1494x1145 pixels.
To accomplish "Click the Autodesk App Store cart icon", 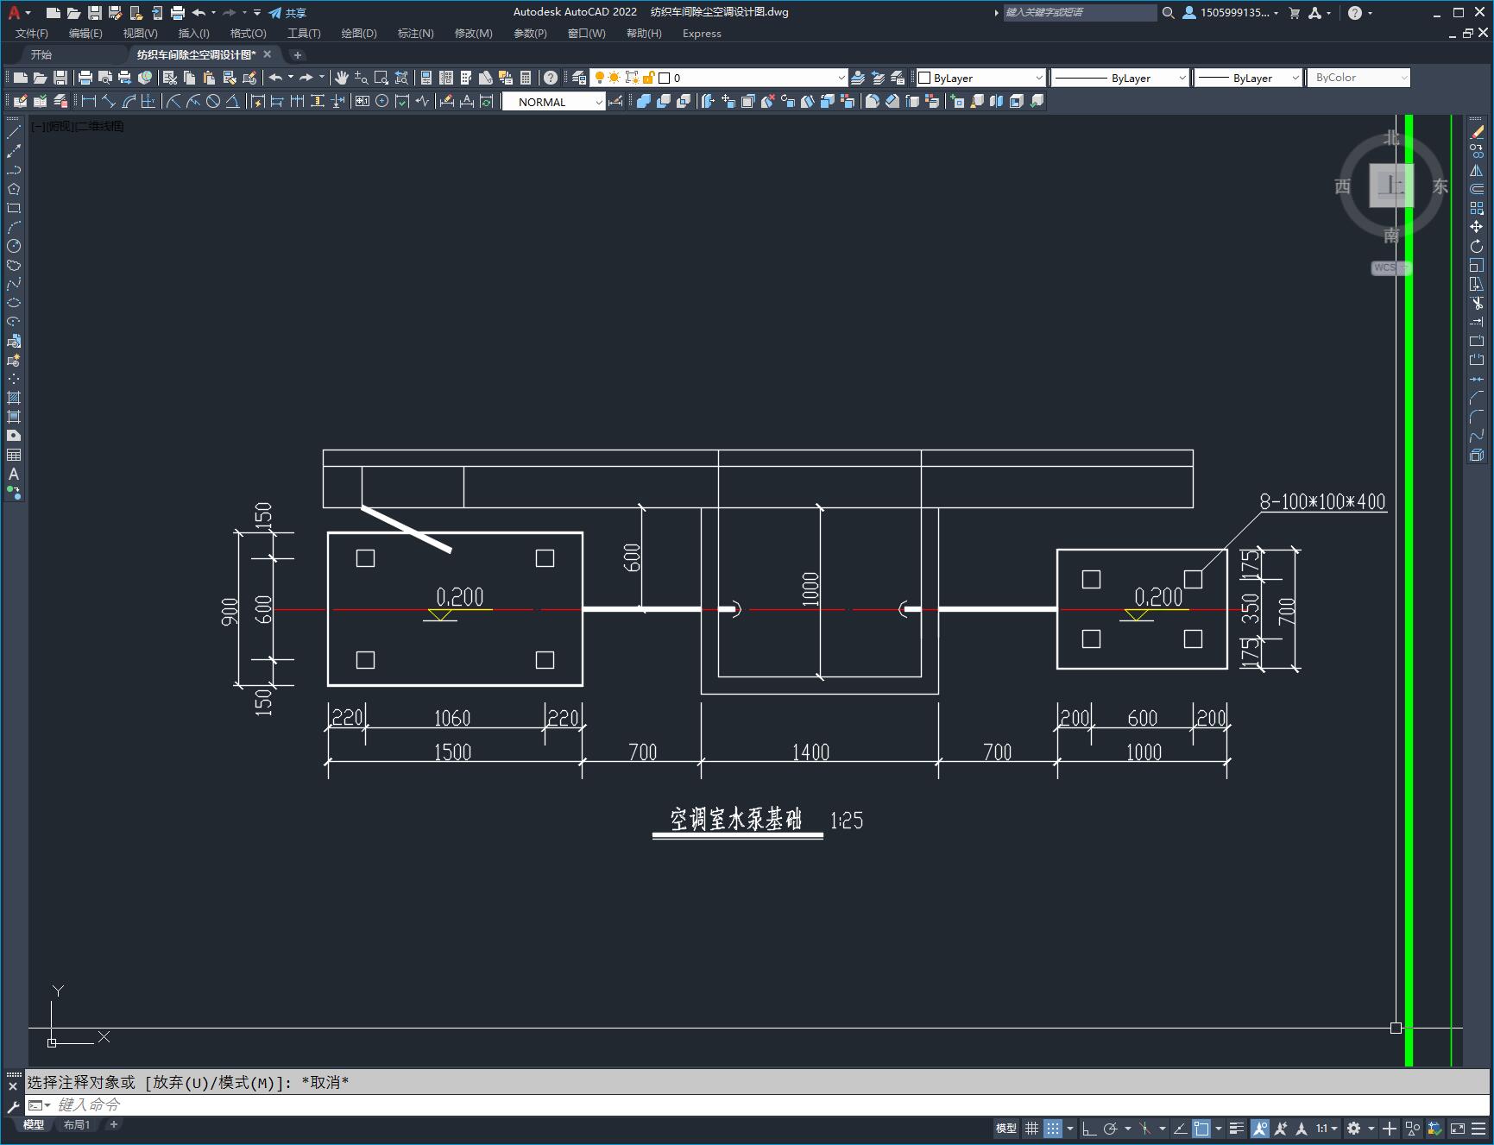I will click(x=1294, y=13).
